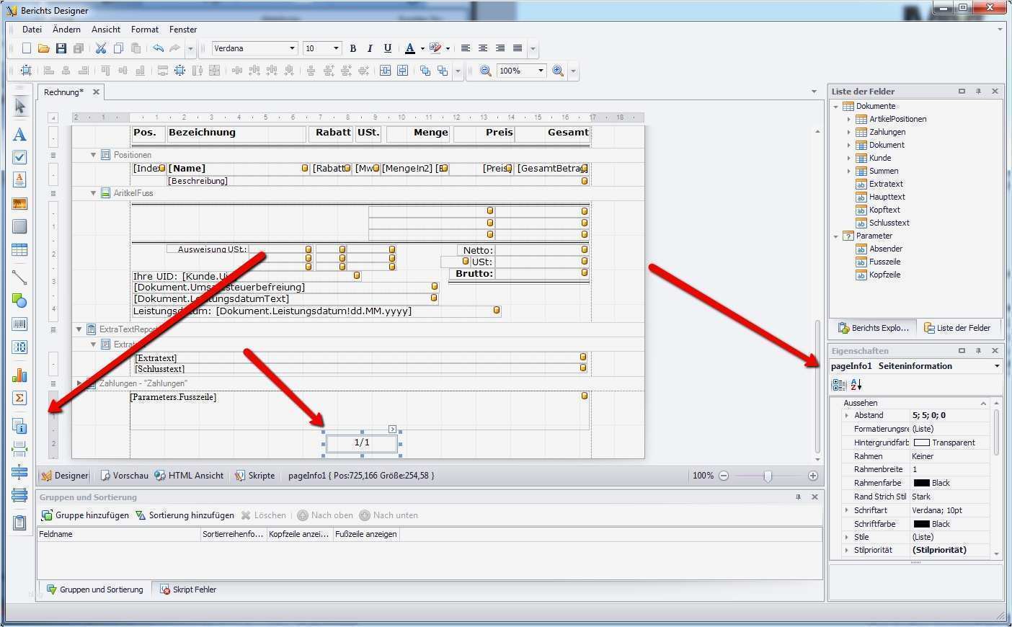Toggle bold formatting
1012x627 pixels.
coord(353,48)
